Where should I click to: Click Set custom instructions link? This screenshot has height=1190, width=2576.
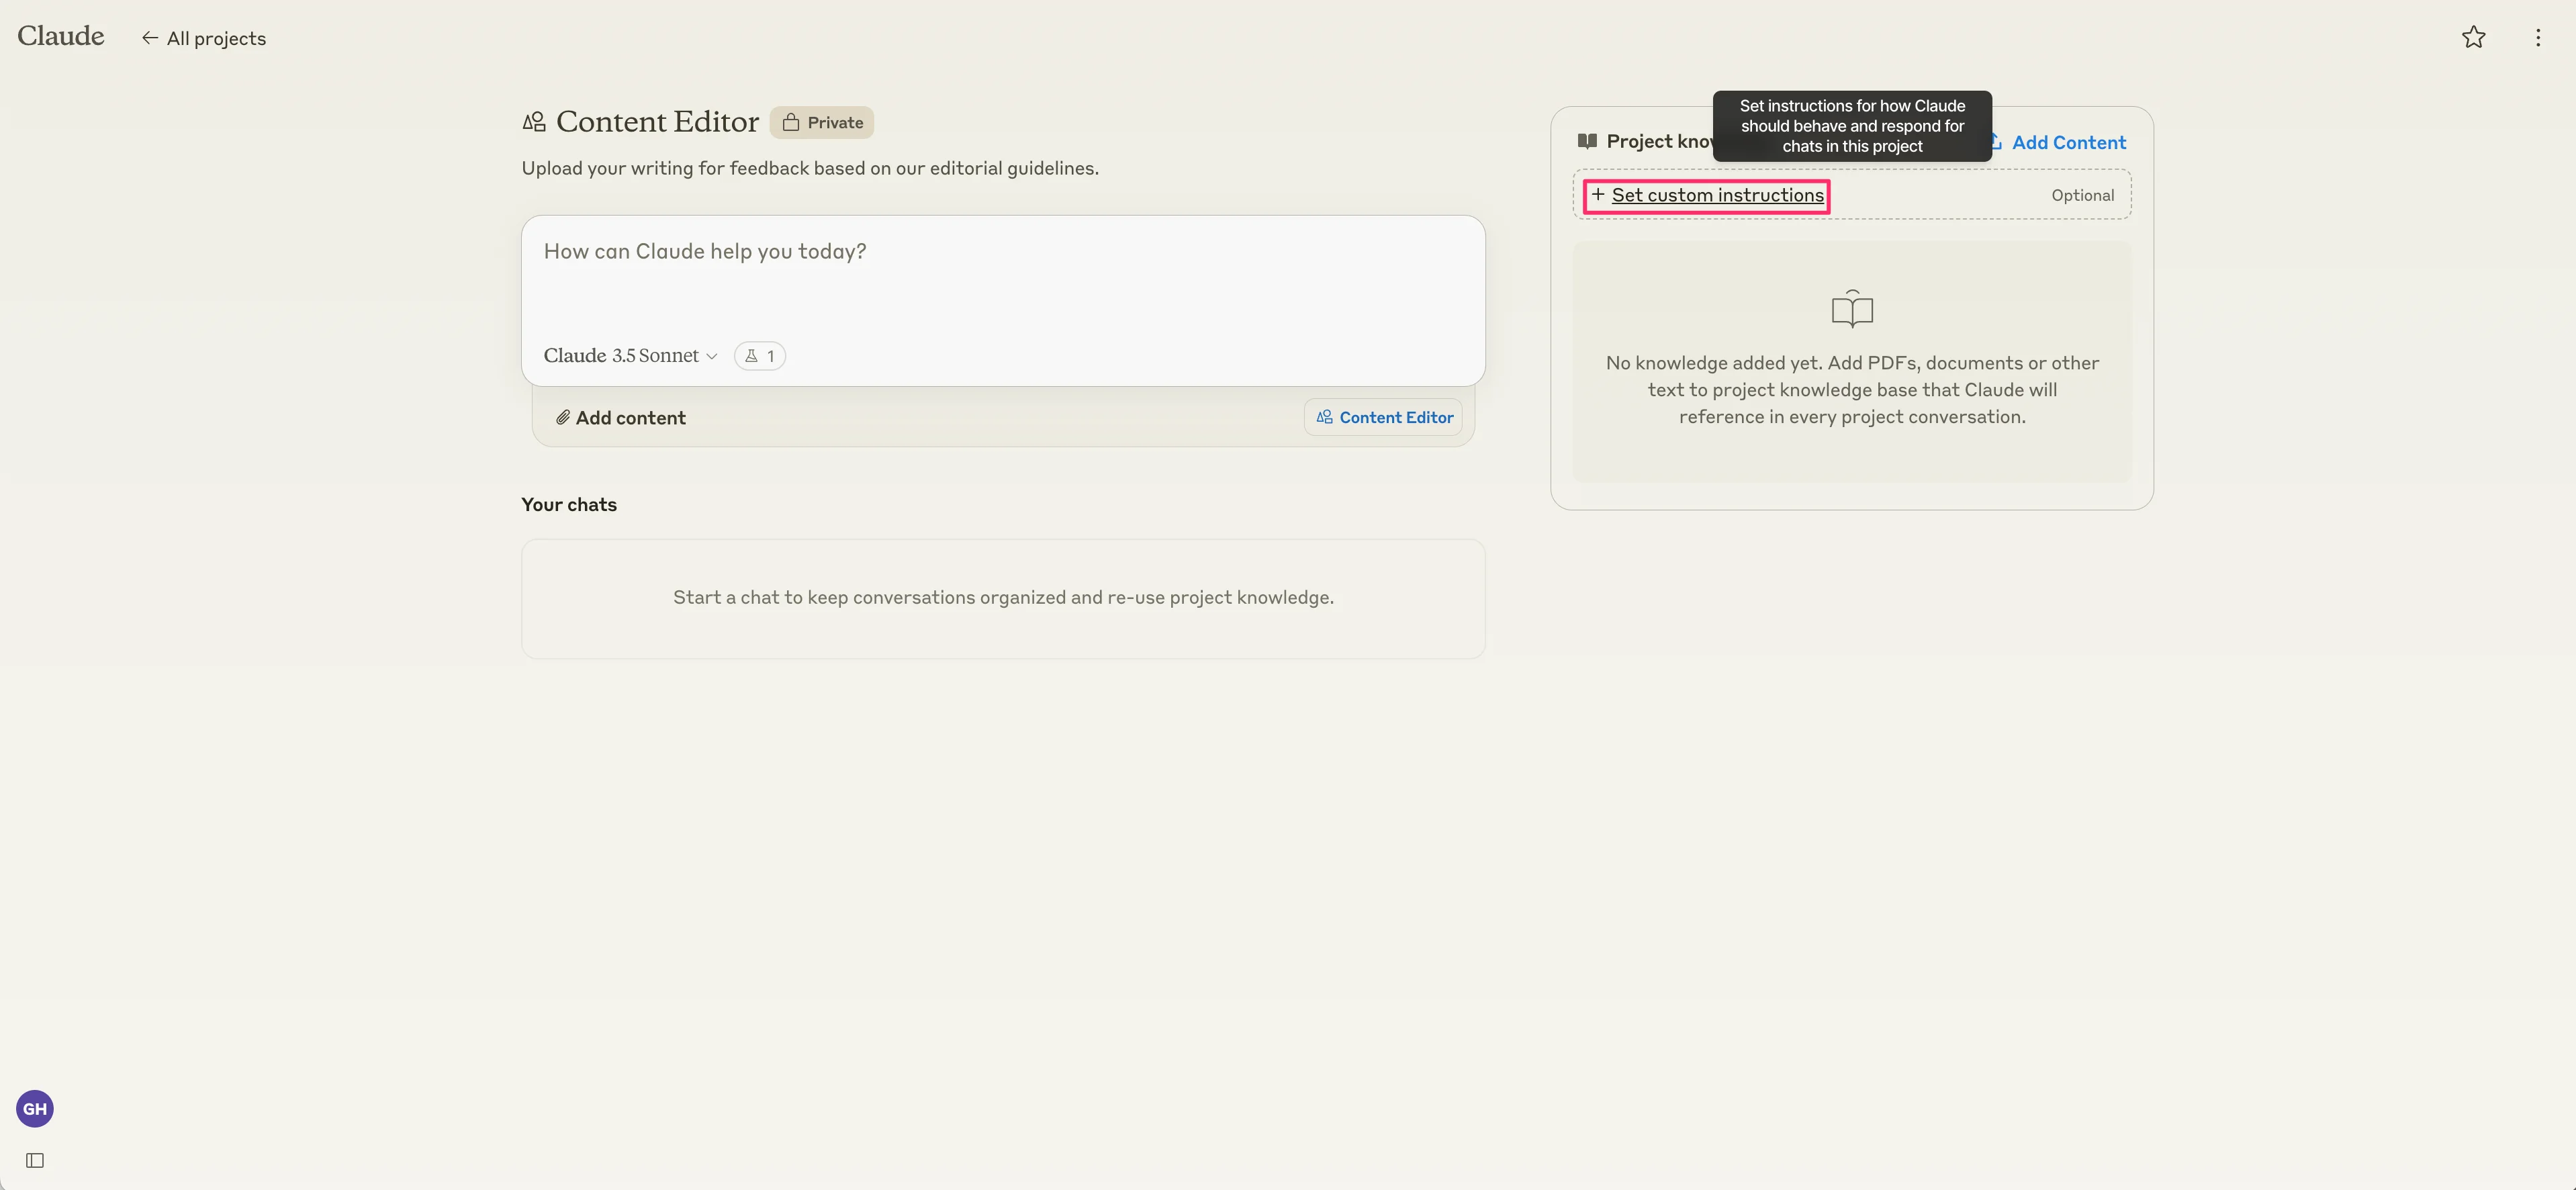pyautogui.click(x=1717, y=195)
